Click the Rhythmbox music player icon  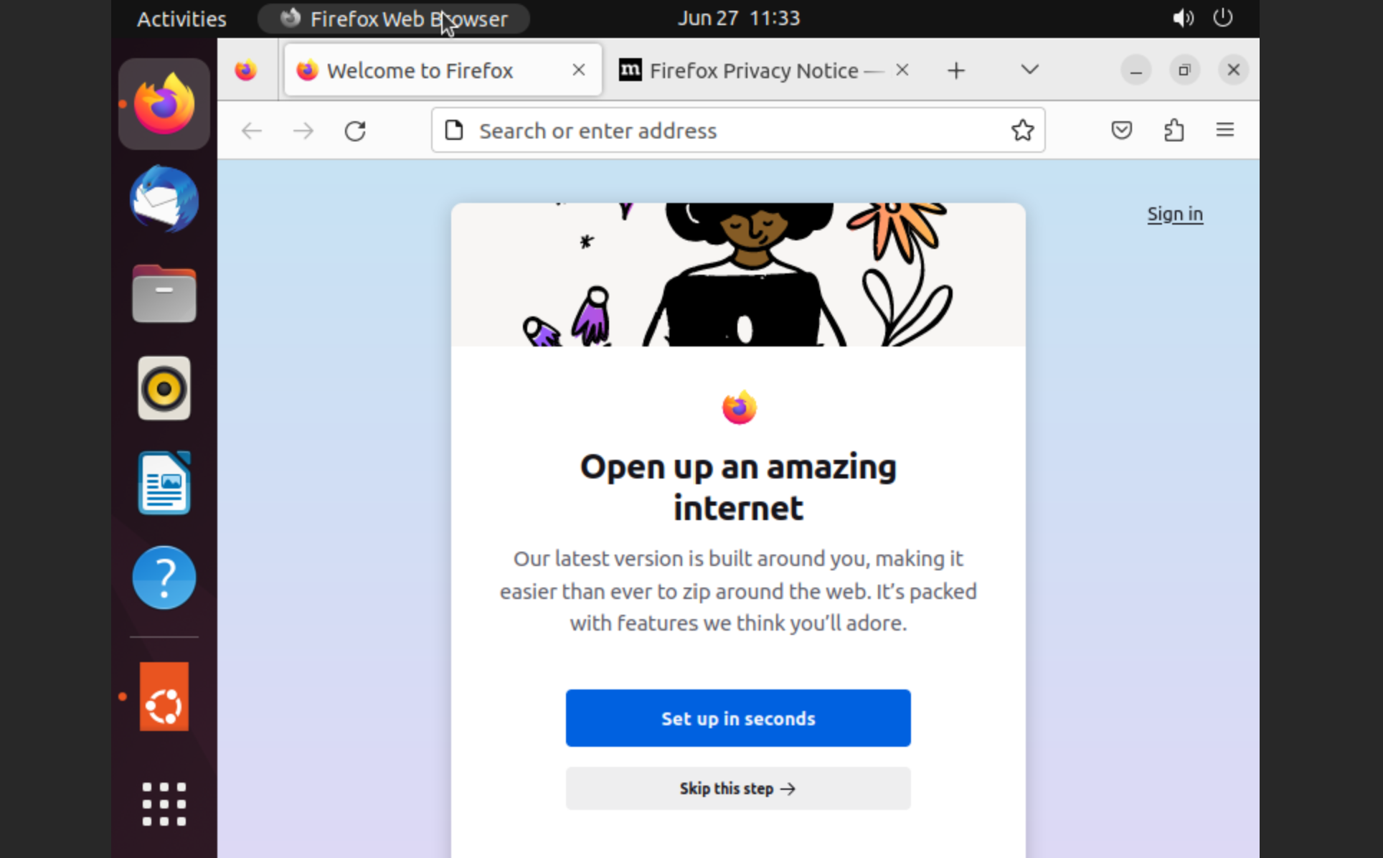point(165,389)
